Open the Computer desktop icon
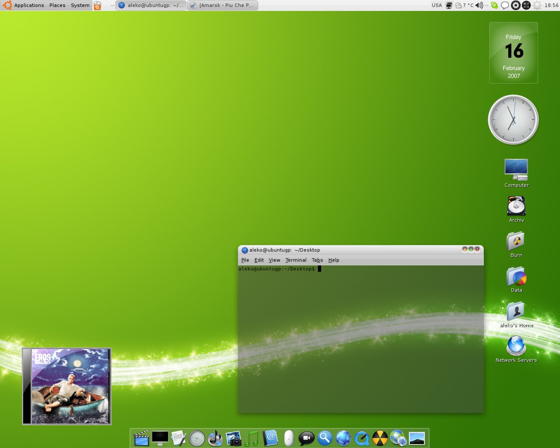Viewport: 560px width, 448px height. point(516,173)
